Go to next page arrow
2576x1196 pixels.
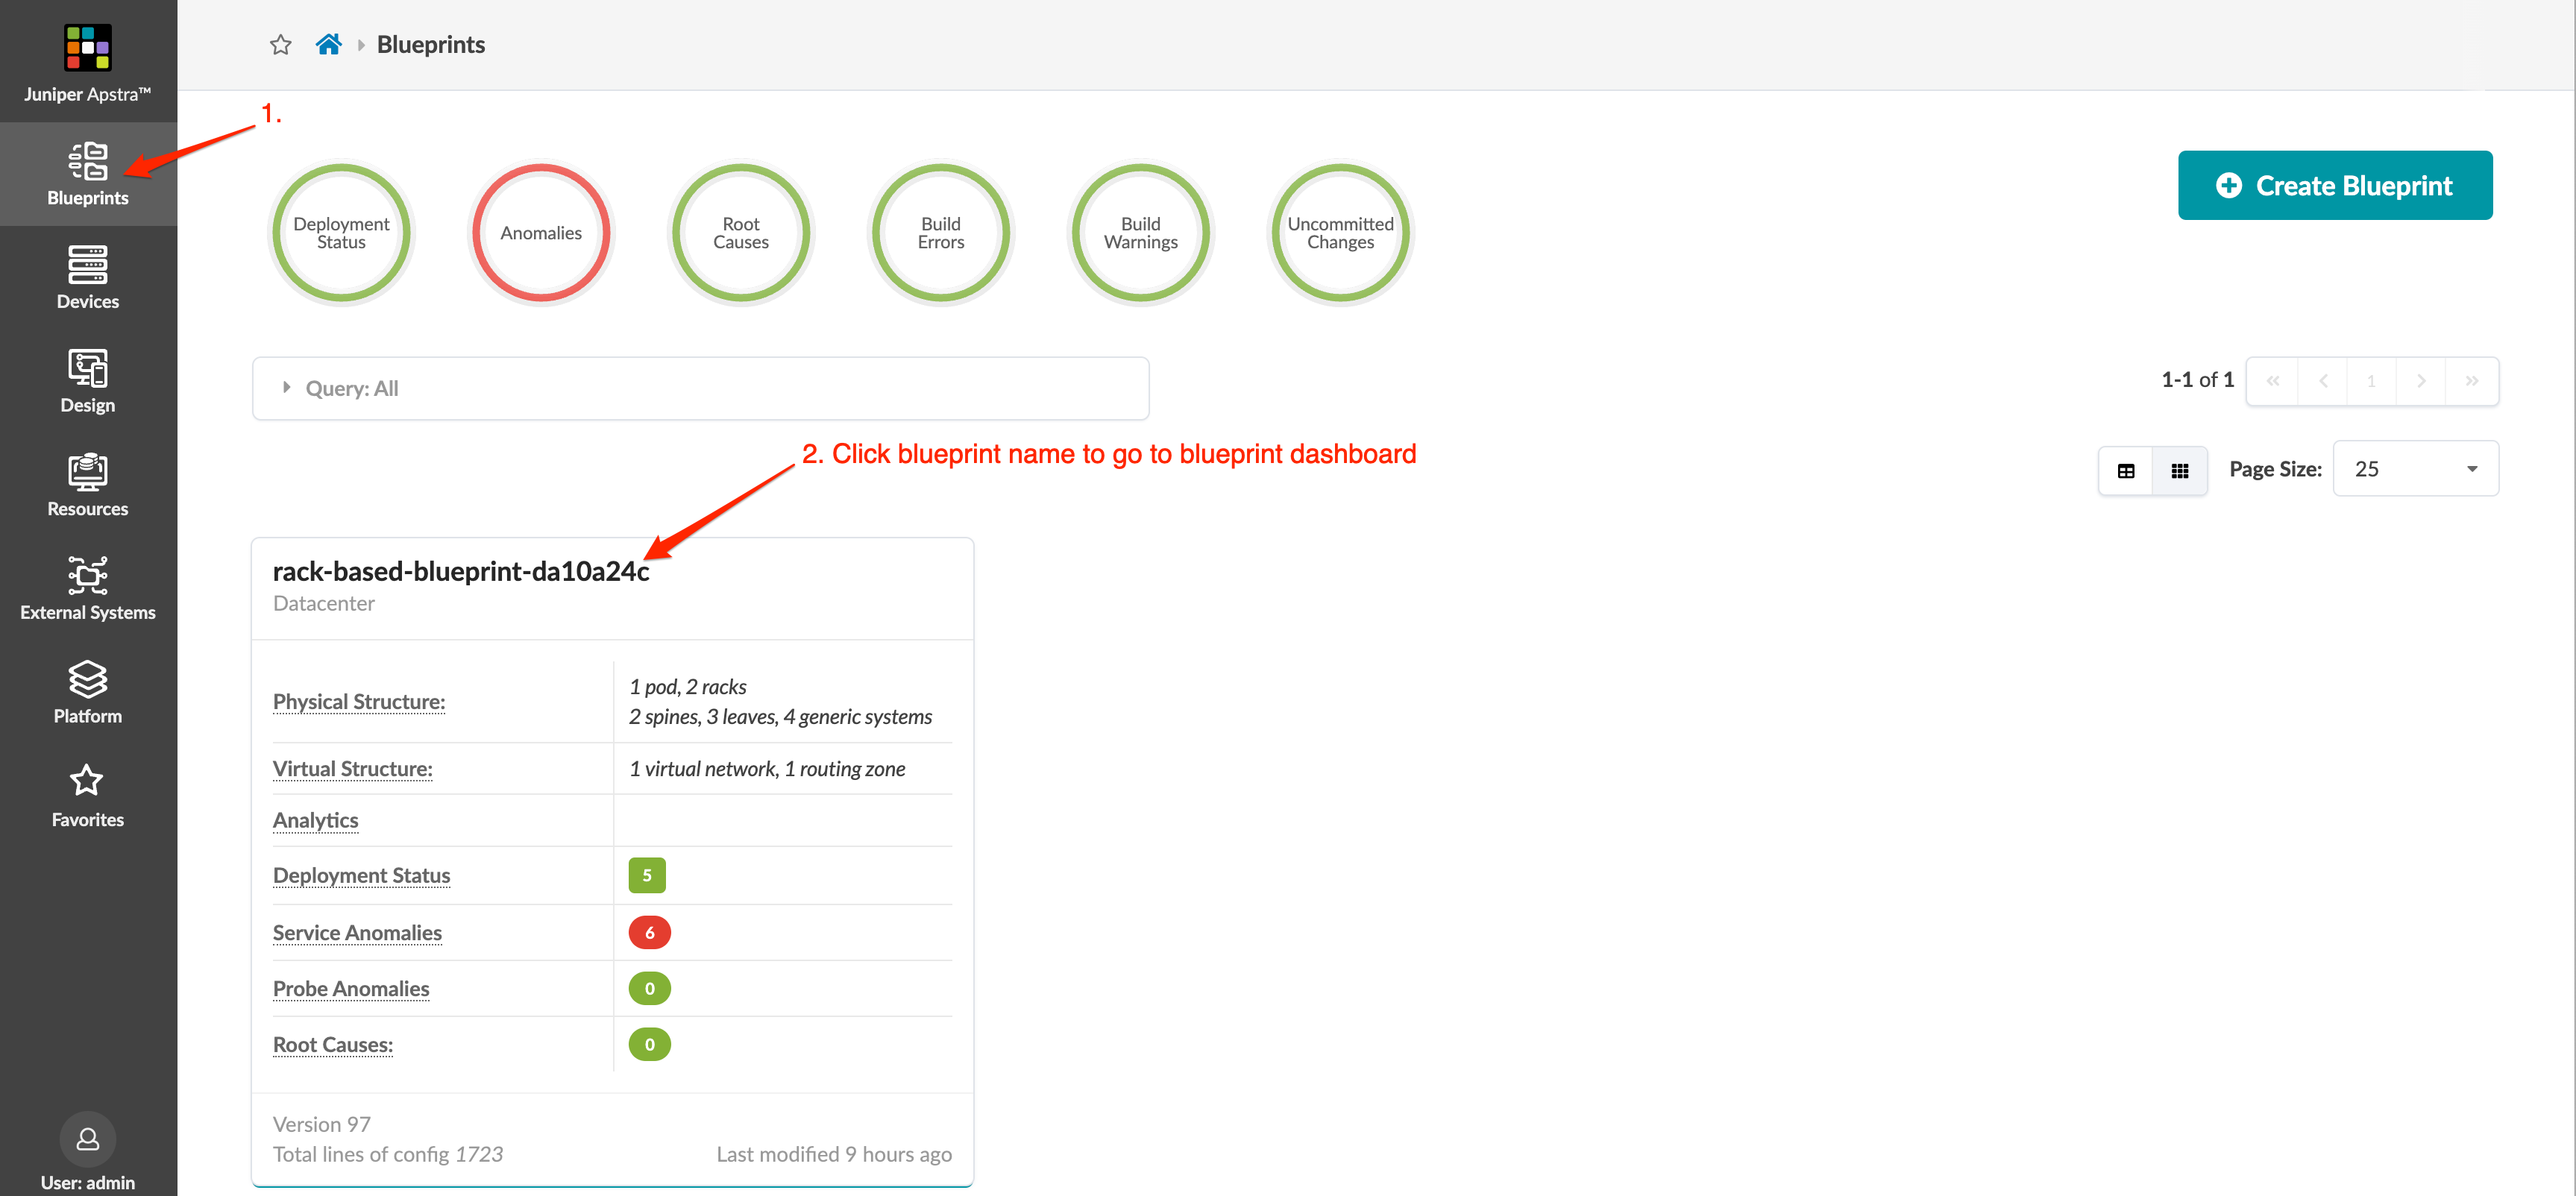pyautogui.click(x=2420, y=381)
